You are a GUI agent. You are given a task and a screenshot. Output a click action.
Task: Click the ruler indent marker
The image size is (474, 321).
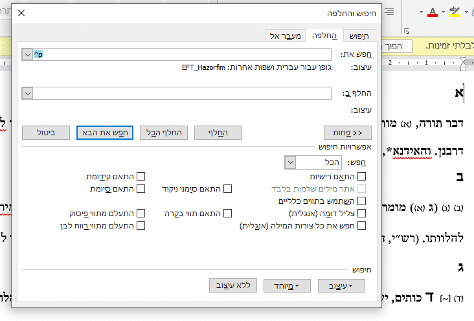tap(463, 63)
